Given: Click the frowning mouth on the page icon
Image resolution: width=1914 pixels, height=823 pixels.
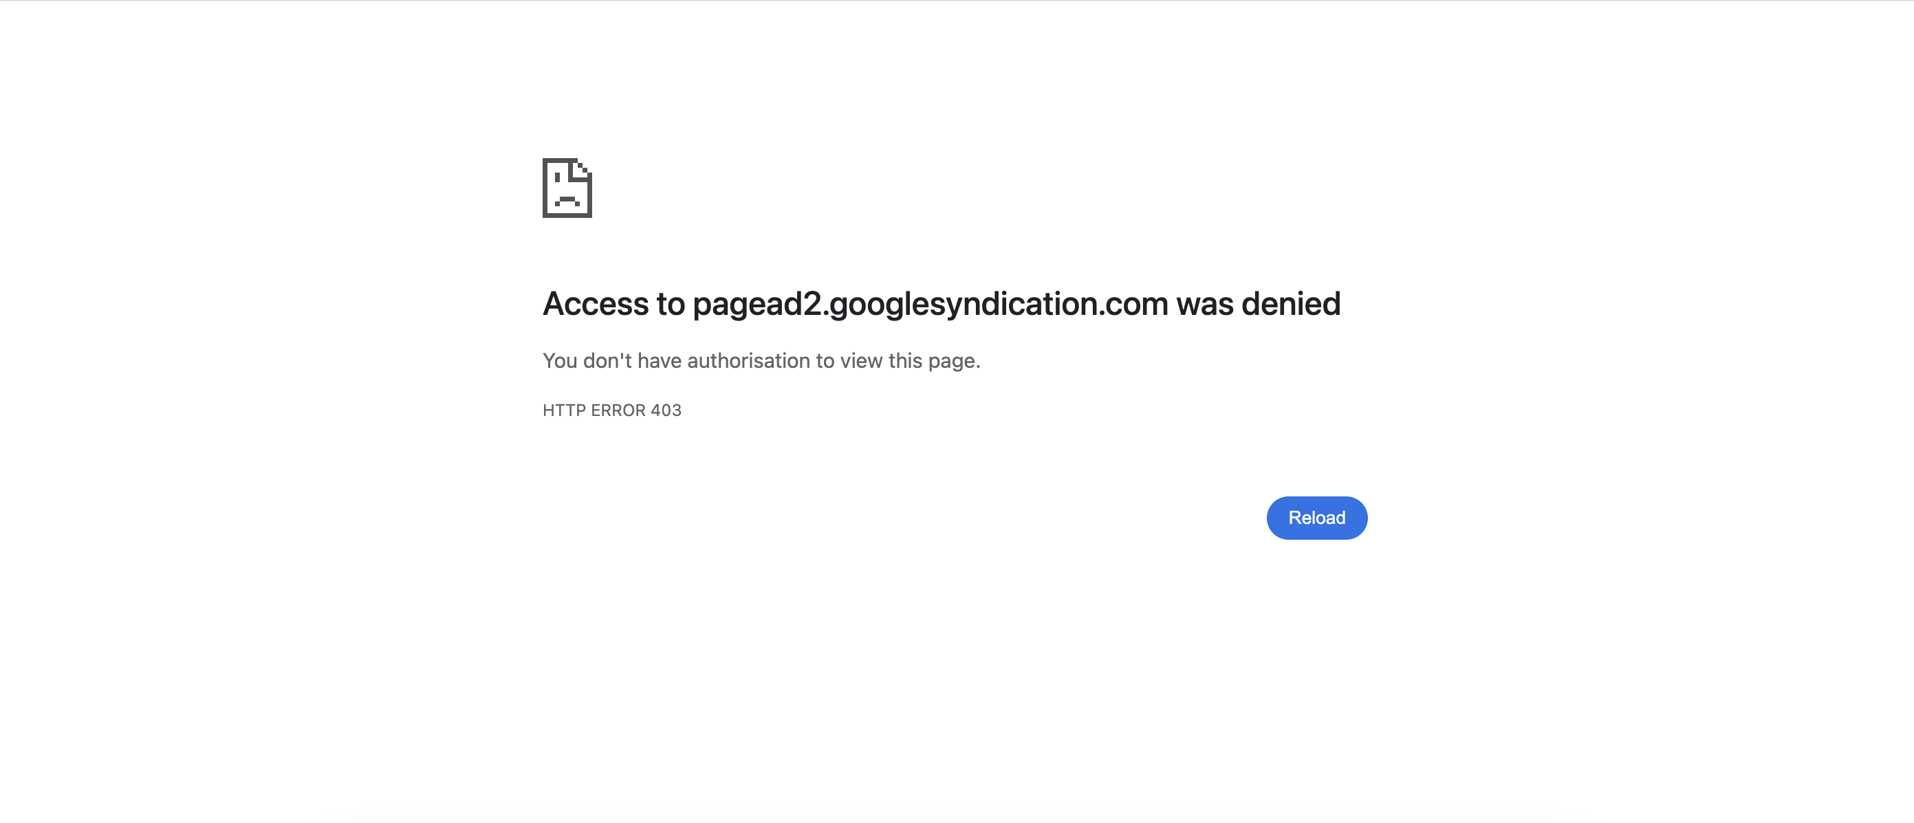Looking at the screenshot, I should [567, 201].
